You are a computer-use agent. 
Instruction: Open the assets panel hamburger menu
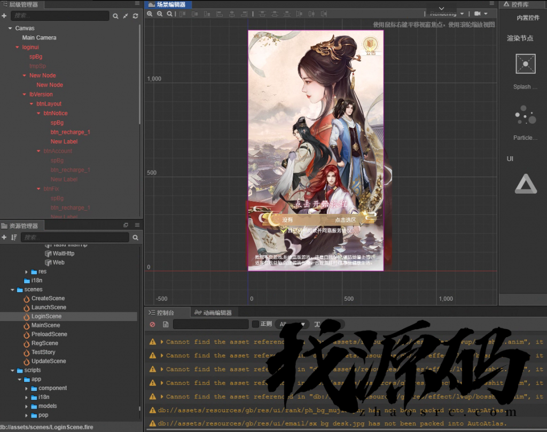tap(137, 225)
